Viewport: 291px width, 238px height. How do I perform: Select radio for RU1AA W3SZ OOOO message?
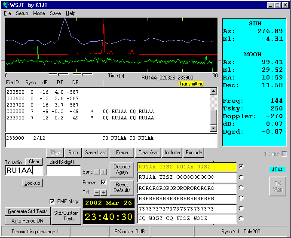[x=241, y=177]
